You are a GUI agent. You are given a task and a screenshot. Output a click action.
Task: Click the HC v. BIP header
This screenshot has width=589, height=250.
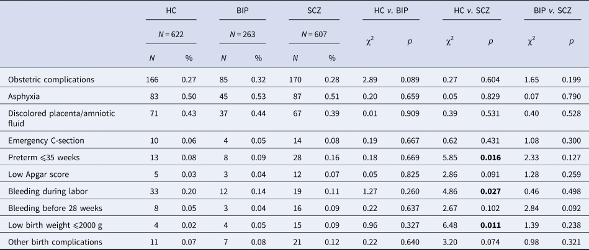pos(392,12)
